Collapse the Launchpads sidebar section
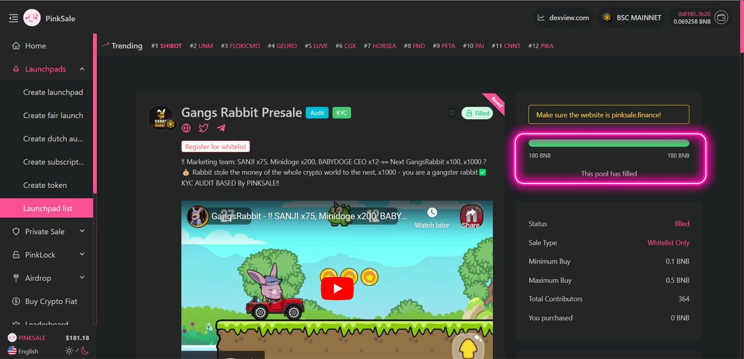The width and height of the screenshot is (744, 359). (82, 69)
